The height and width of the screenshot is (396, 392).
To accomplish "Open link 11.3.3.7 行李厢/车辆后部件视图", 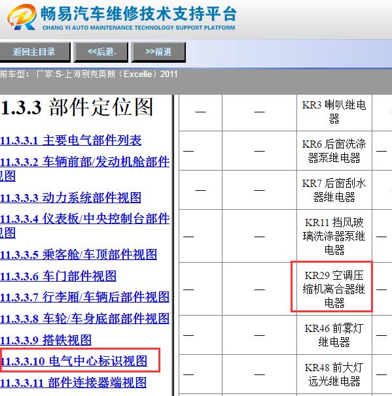I will pos(84,297).
